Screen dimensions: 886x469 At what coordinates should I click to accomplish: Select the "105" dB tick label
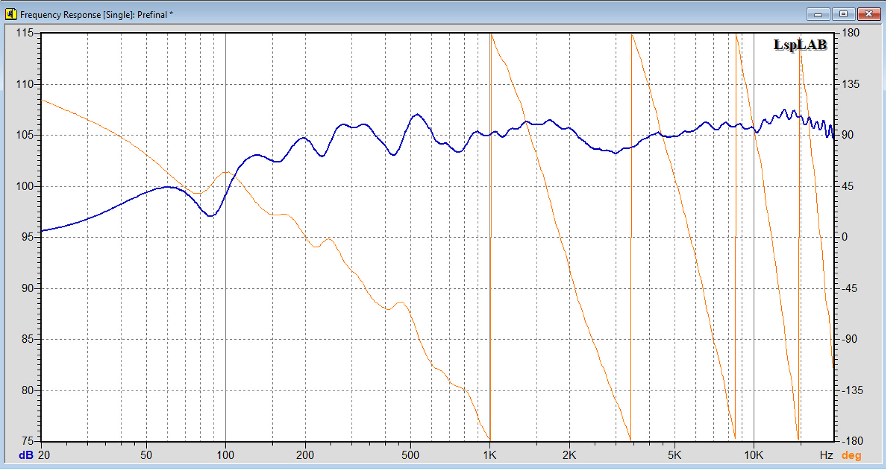click(24, 135)
